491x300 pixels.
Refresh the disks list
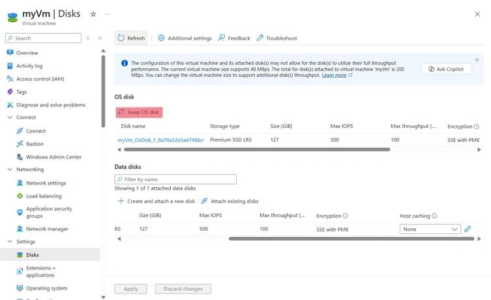coord(131,38)
